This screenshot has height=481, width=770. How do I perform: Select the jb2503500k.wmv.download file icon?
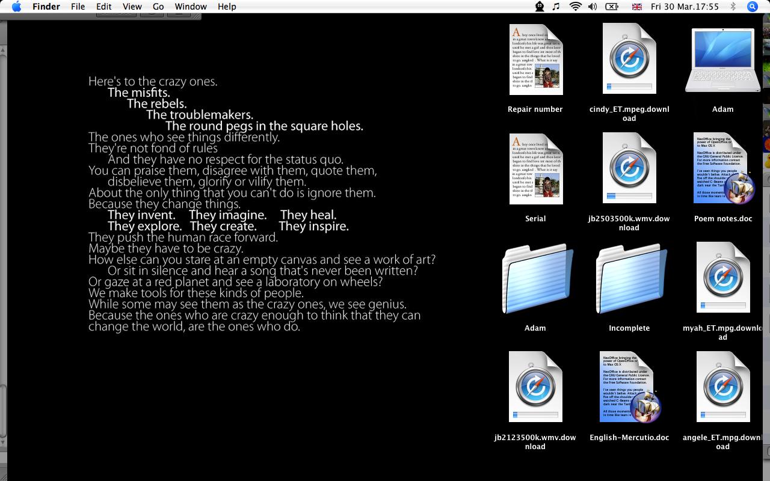(x=629, y=168)
